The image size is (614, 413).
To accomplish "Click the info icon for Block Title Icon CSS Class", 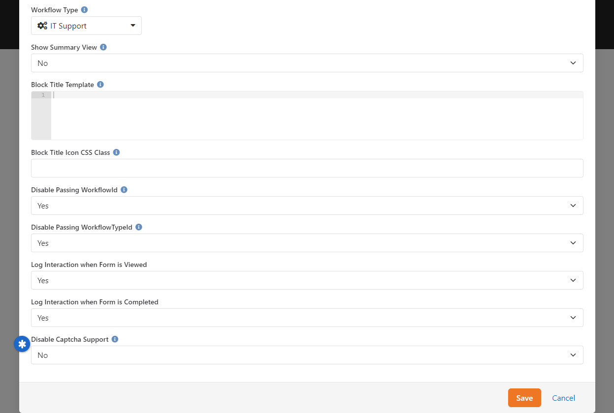I will click(117, 152).
